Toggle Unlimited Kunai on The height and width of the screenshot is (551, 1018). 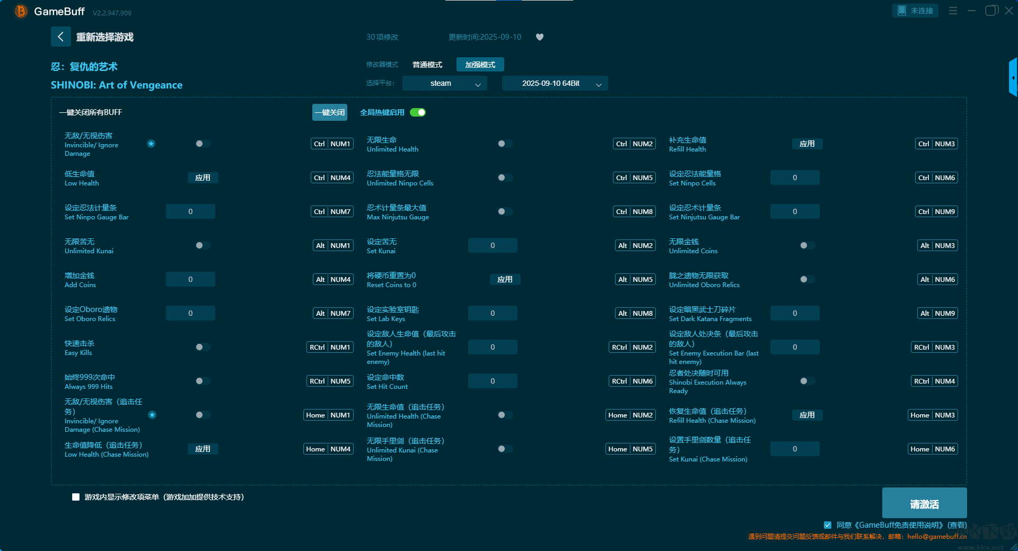point(203,245)
